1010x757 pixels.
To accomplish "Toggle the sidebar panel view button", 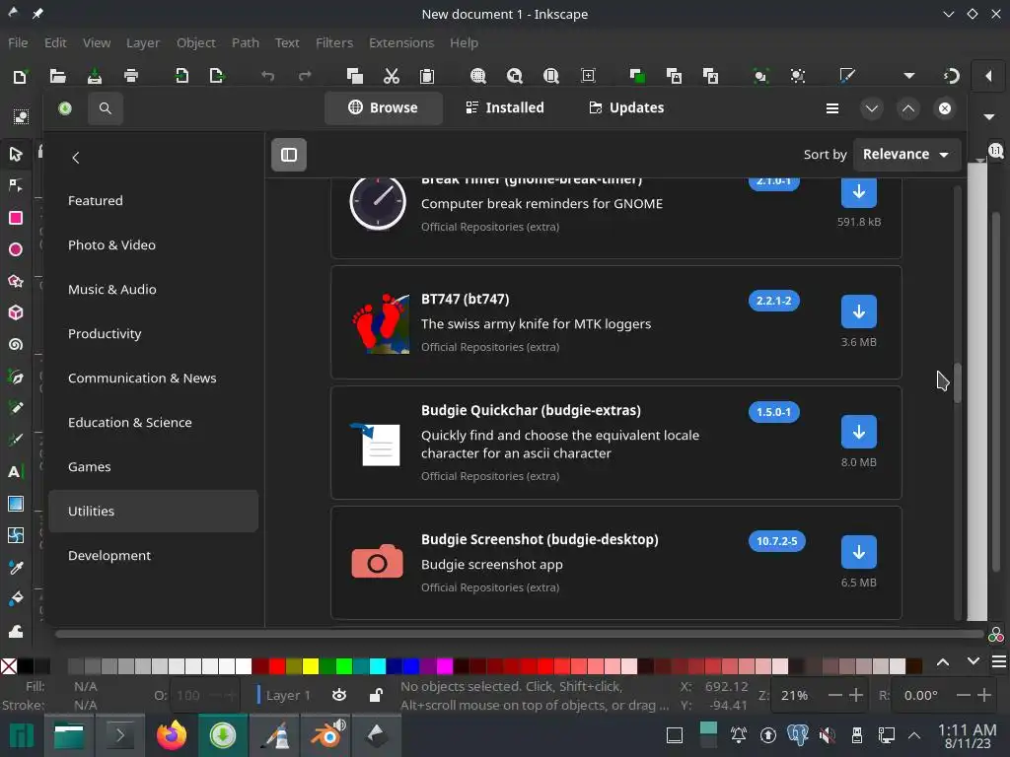I will tap(289, 155).
